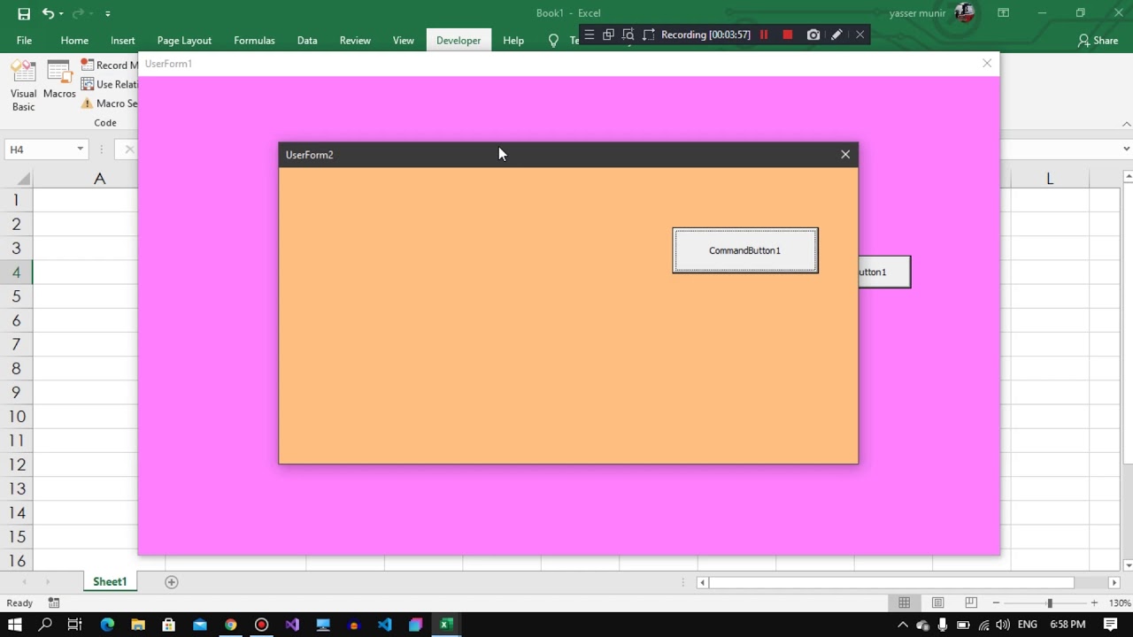
Task: Click the recorder window-select icon
Action: 608,35
